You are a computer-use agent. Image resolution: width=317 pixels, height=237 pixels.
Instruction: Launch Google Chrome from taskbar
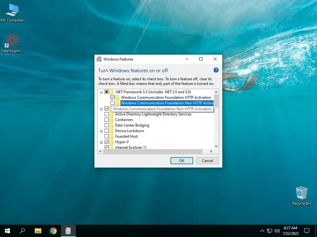click(x=53, y=231)
